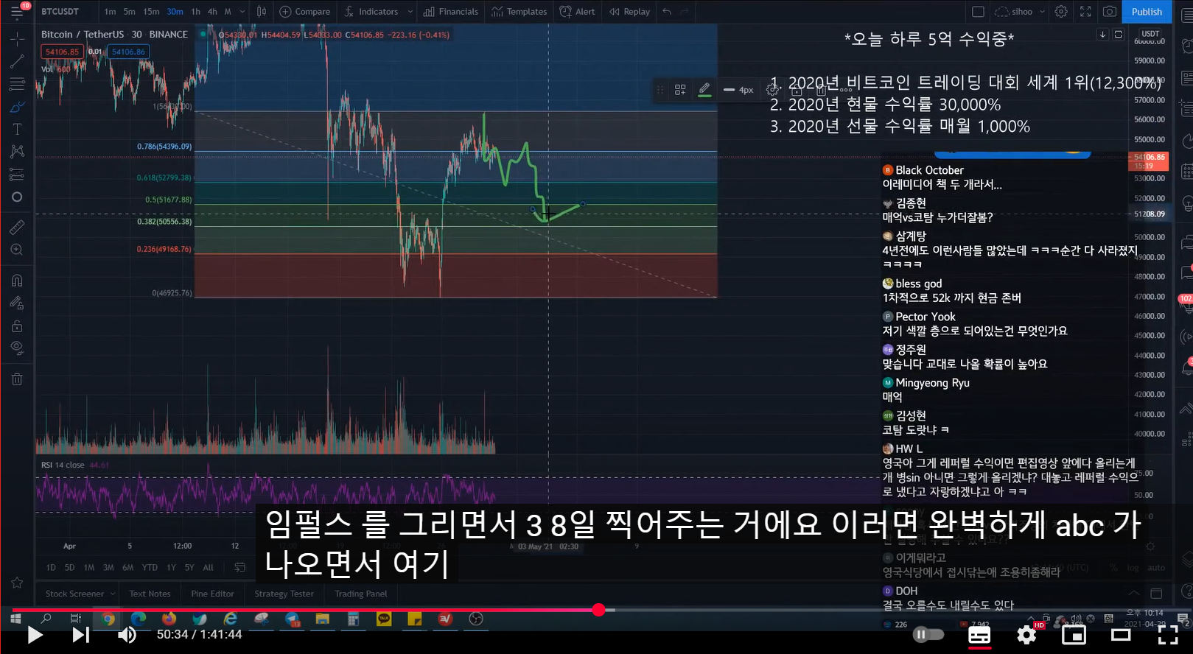Open the Pine Editor tab
Screen dimensions: 1193x654
tap(212, 594)
